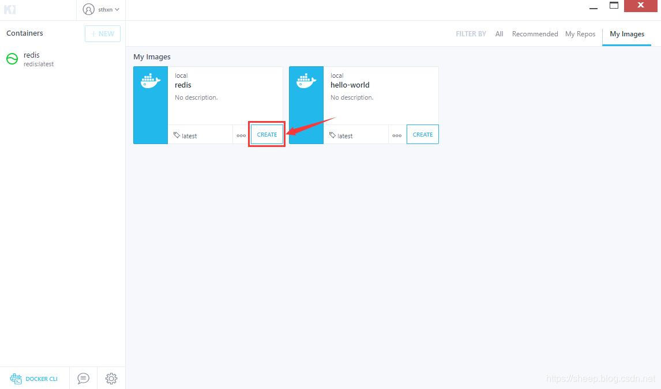Screen dimensions: 661x389
Task: Switch to the My Repos filter tab
Action: [x=580, y=34]
